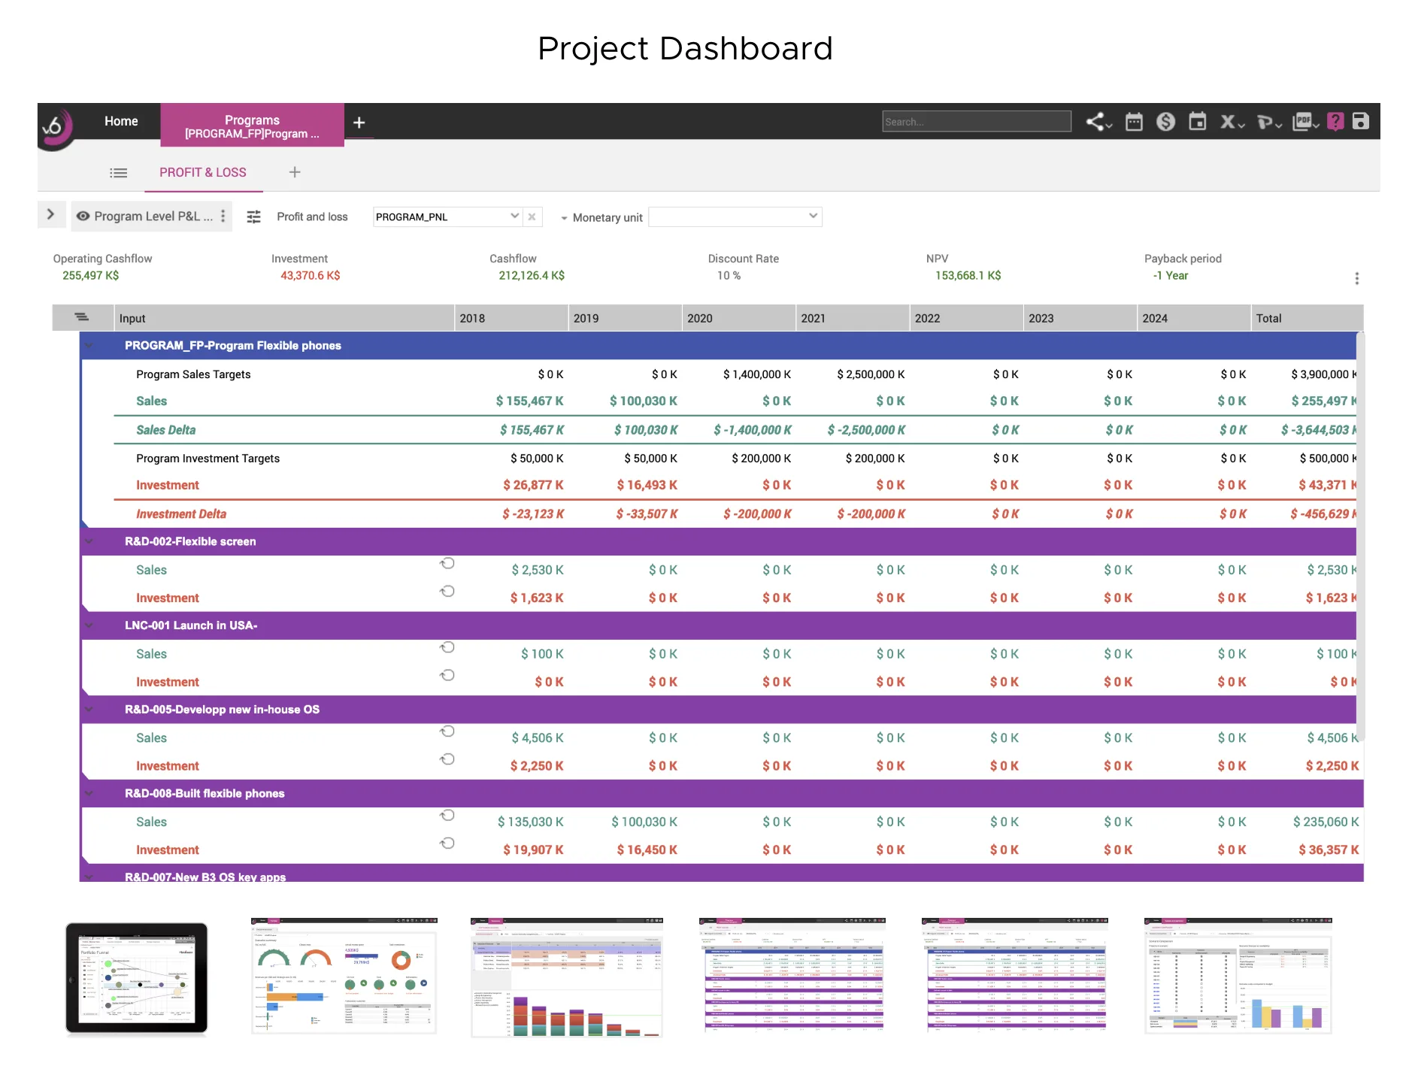Click refresh icon on R&D-008 Investment row
The image size is (1409, 1078).
447,843
